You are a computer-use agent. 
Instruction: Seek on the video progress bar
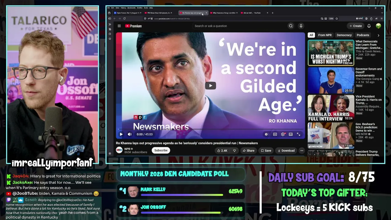tap(210, 129)
